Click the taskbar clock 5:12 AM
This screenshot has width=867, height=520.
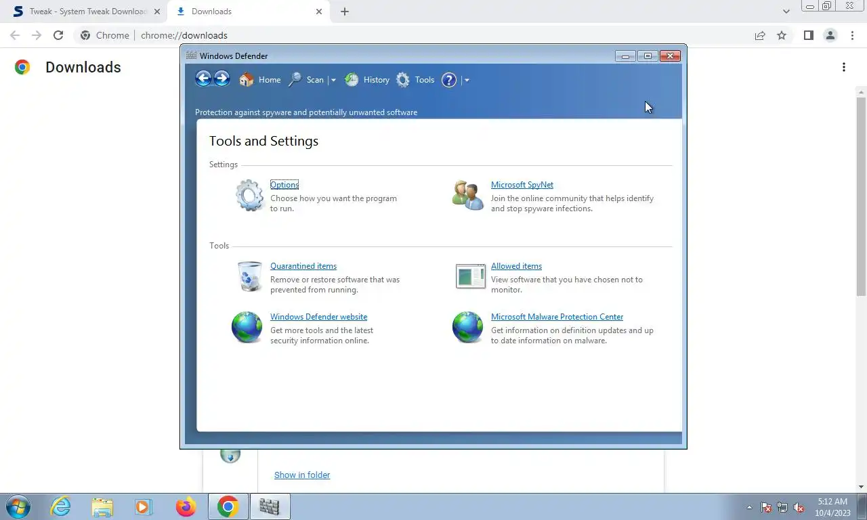coord(832,502)
